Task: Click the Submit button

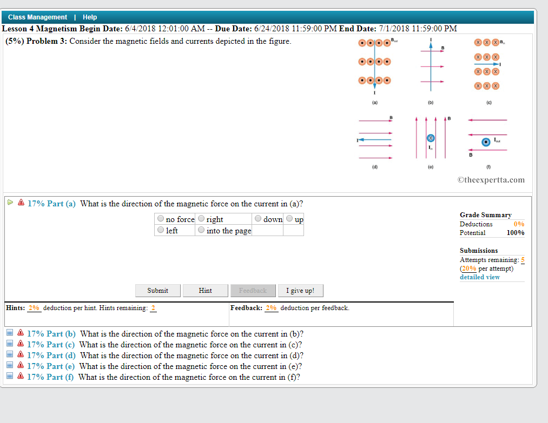Action: point(157,290)
